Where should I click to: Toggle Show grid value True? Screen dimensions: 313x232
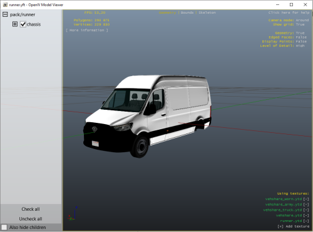300,24
